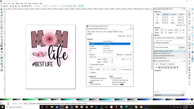194x109 pixels.
Task: Open the Extensions menu
Action: (35, 3)
